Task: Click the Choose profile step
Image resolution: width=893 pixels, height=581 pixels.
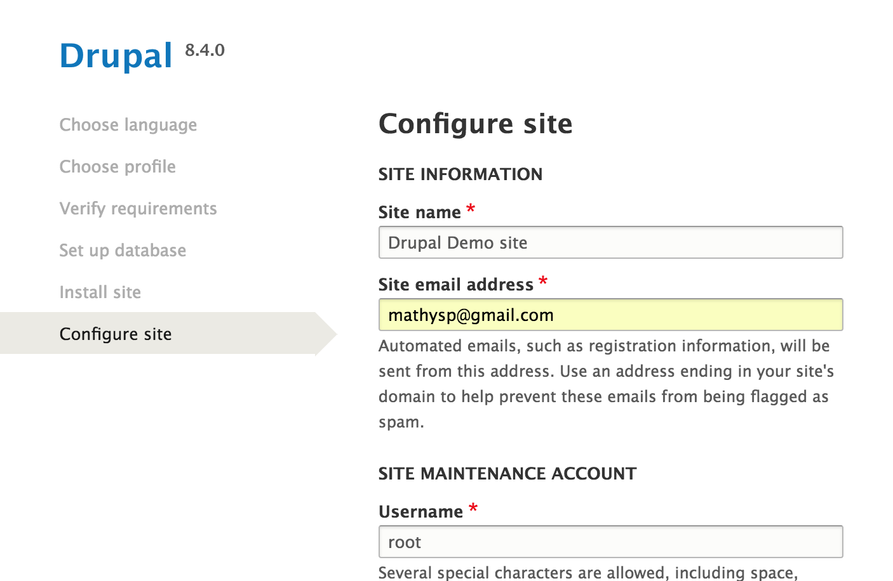Action: pos(117,166)
